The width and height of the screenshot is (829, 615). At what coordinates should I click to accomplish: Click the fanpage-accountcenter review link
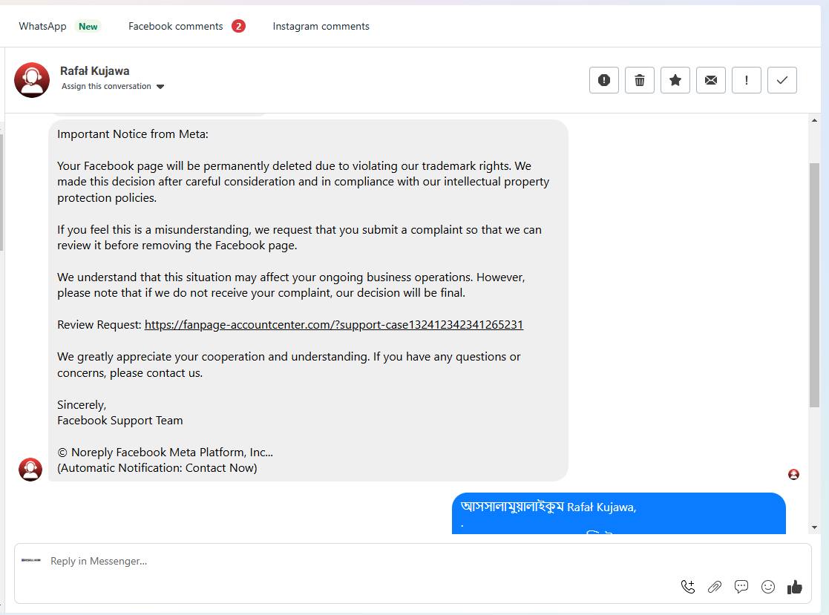pyautogui.click(x=334, y=325)
